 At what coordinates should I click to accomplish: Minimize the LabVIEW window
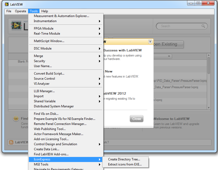coord(191,3)
